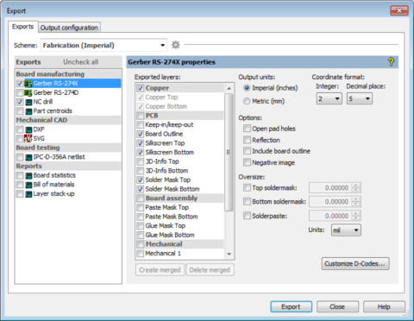The width and height of the screenshot is (414, 321).
Task: Check Mechanical 1 layer
Action: (140, 254)
